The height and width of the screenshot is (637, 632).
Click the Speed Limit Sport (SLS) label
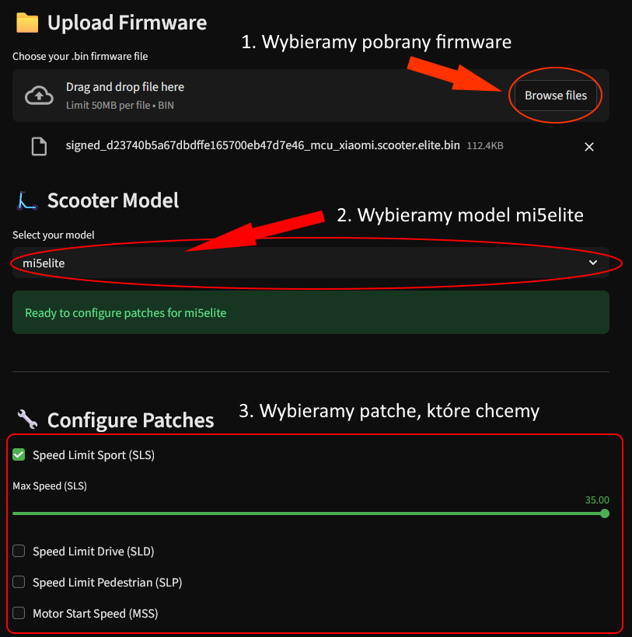93,455
